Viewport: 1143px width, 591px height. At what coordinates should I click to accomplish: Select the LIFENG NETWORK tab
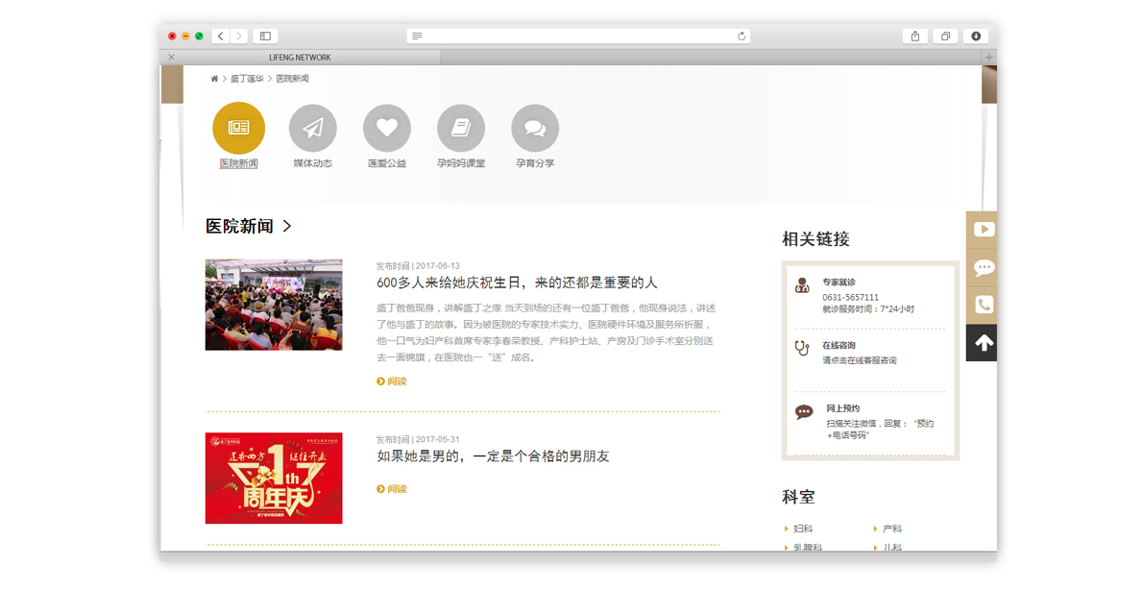point(300,58)
